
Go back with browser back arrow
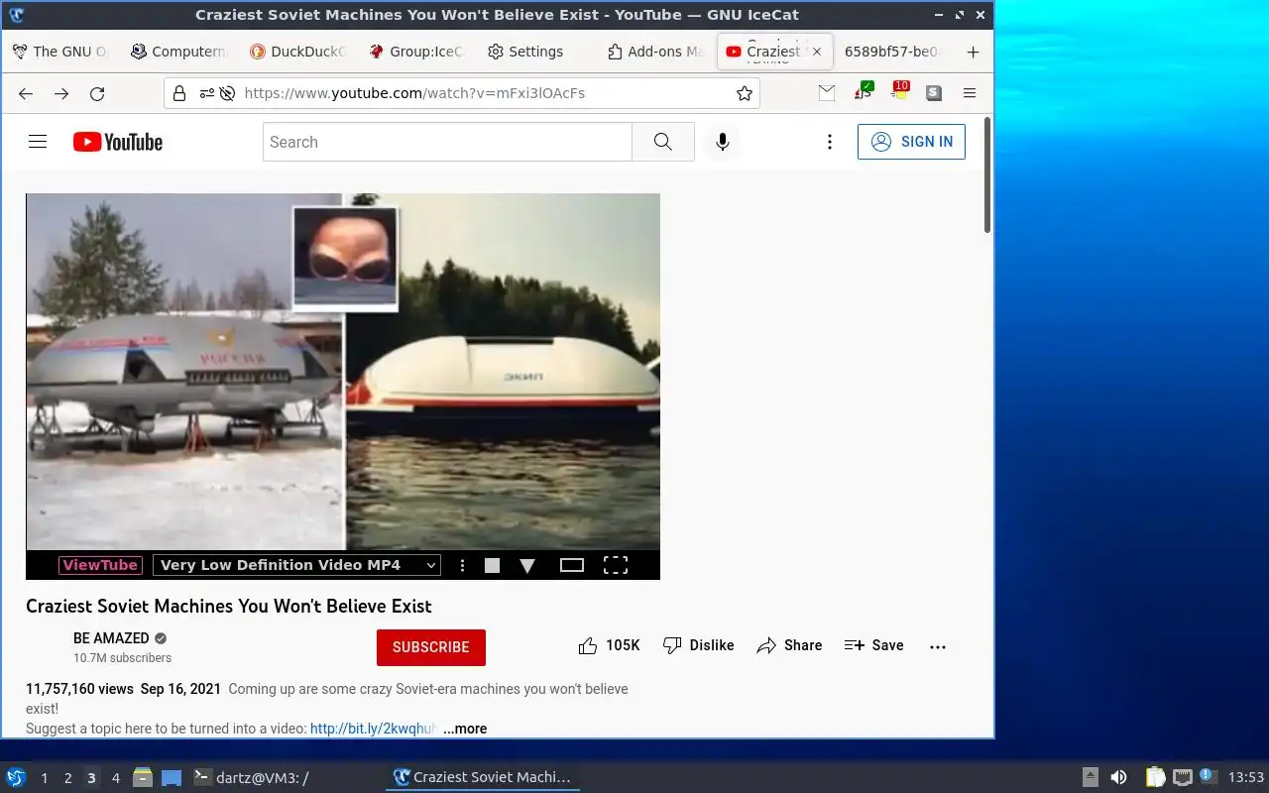(26, 93)
